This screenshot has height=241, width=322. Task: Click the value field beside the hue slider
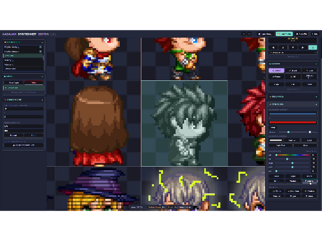click(313, 155)
